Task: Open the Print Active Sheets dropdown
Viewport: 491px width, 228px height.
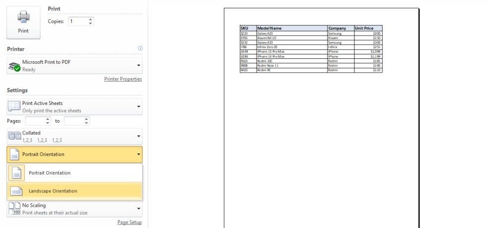Action: 74,107
